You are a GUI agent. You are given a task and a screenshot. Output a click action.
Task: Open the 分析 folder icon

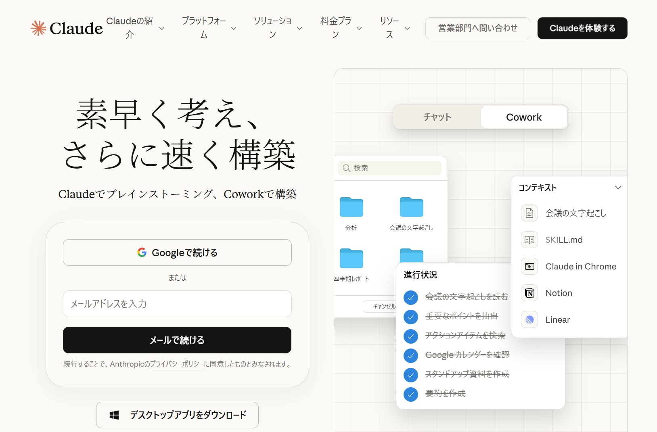[351, 207]
